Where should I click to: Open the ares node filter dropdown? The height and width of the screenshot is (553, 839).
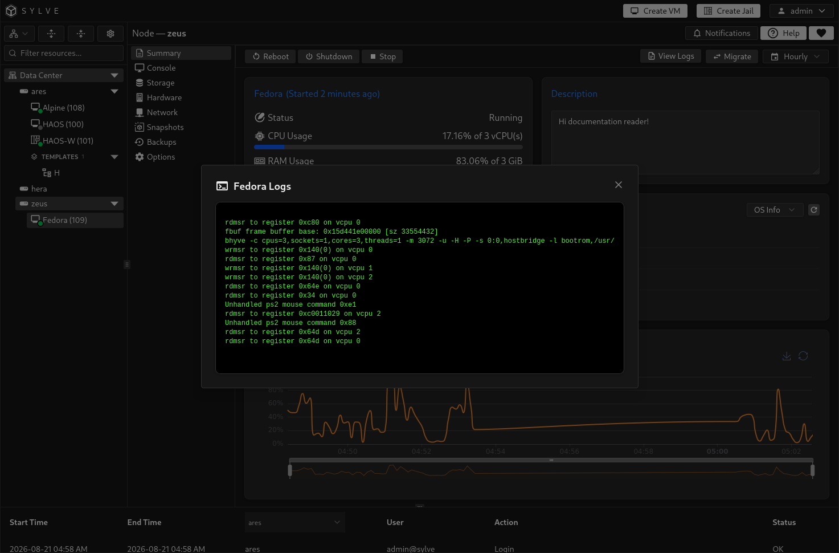point(294,522)
